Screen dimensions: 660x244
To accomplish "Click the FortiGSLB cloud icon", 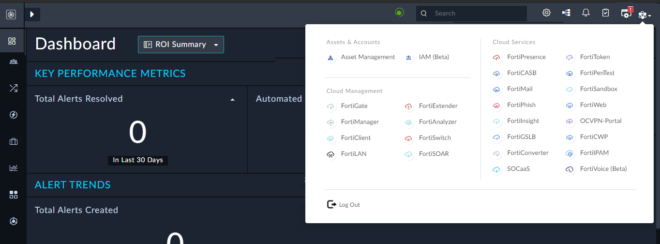I will click(496, 137).
